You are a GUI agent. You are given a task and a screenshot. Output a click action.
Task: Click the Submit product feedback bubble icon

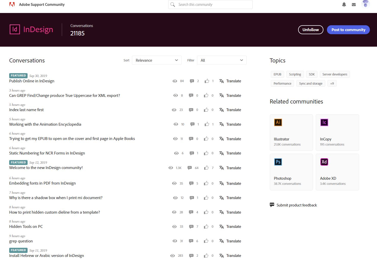pyautogui.click(x=272, y=205)
